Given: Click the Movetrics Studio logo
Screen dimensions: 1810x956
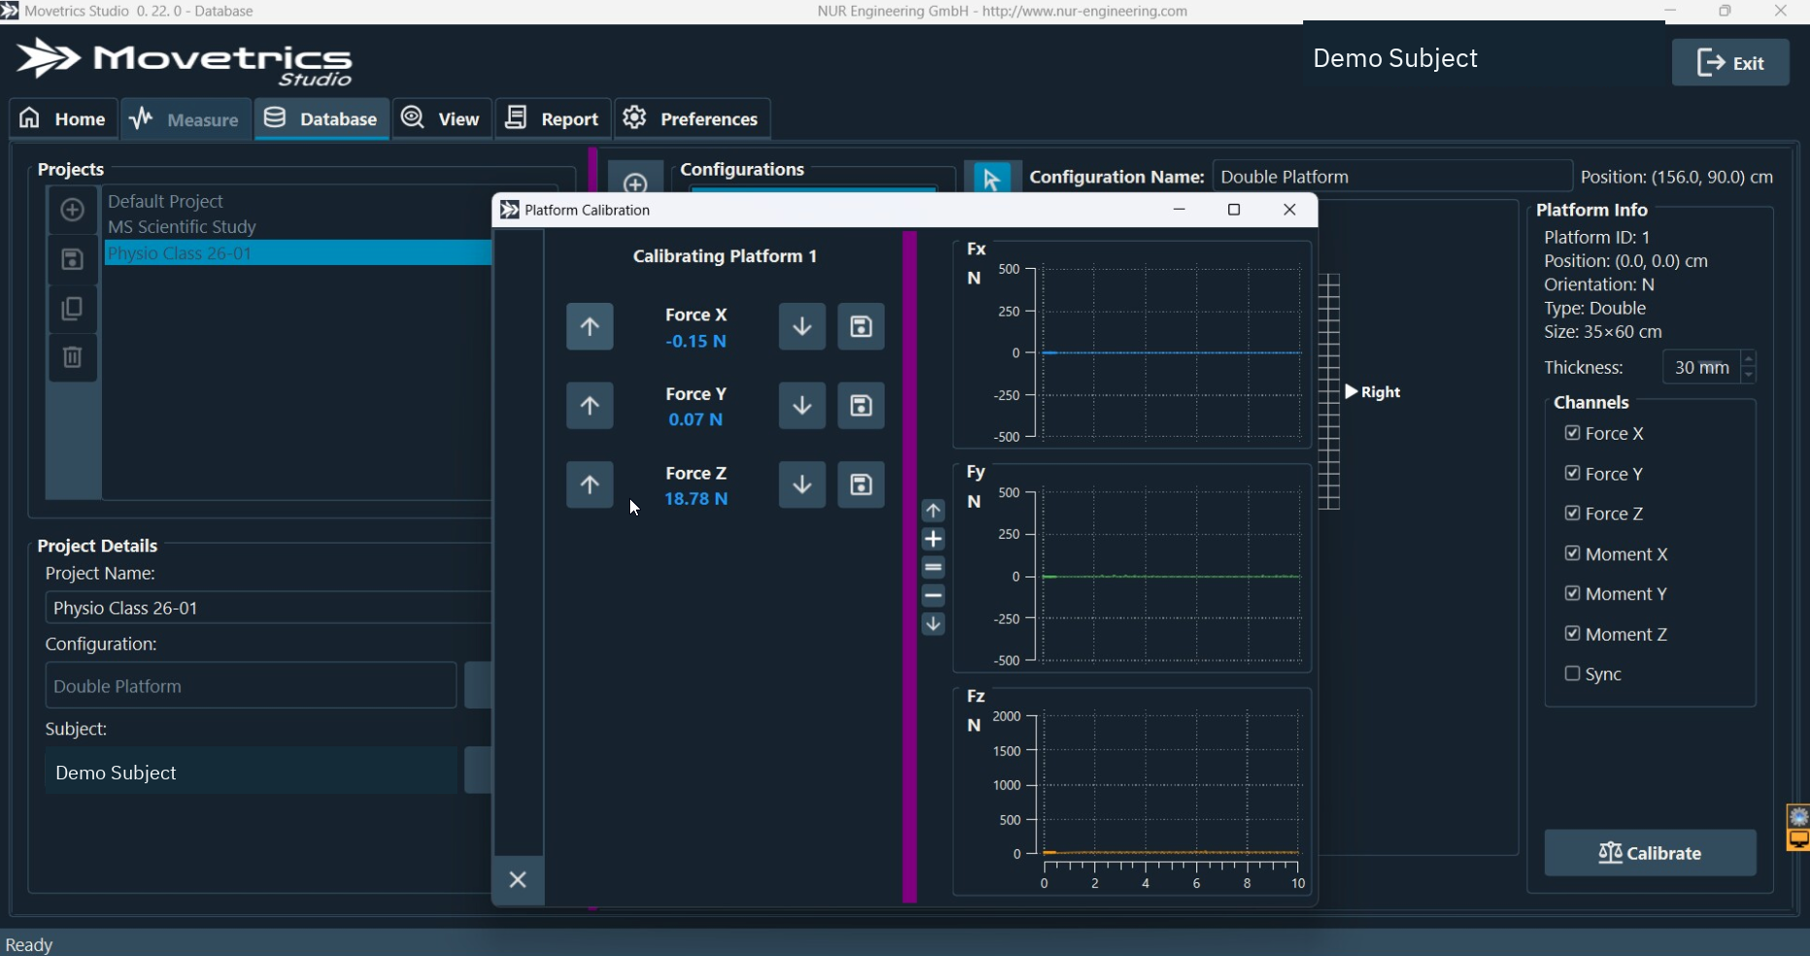Looking at the screenshot, I should [x=184, y=60].
